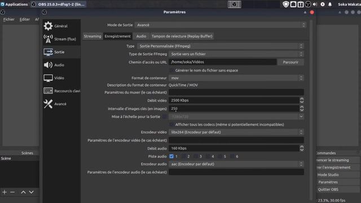Click the start recording button in OBS main window
The width and height of the screenshot is (361, 203).
coord(338,167)
